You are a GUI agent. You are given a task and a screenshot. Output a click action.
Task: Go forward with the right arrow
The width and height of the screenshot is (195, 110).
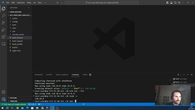coord(62,3)
